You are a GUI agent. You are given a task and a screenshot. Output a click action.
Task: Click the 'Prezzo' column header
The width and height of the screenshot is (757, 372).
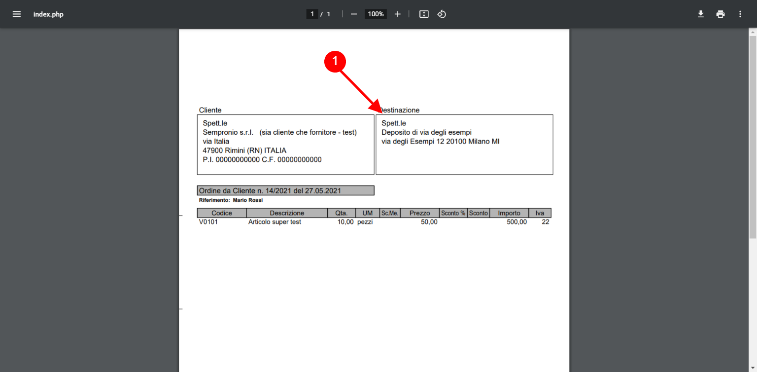(419, 213)
